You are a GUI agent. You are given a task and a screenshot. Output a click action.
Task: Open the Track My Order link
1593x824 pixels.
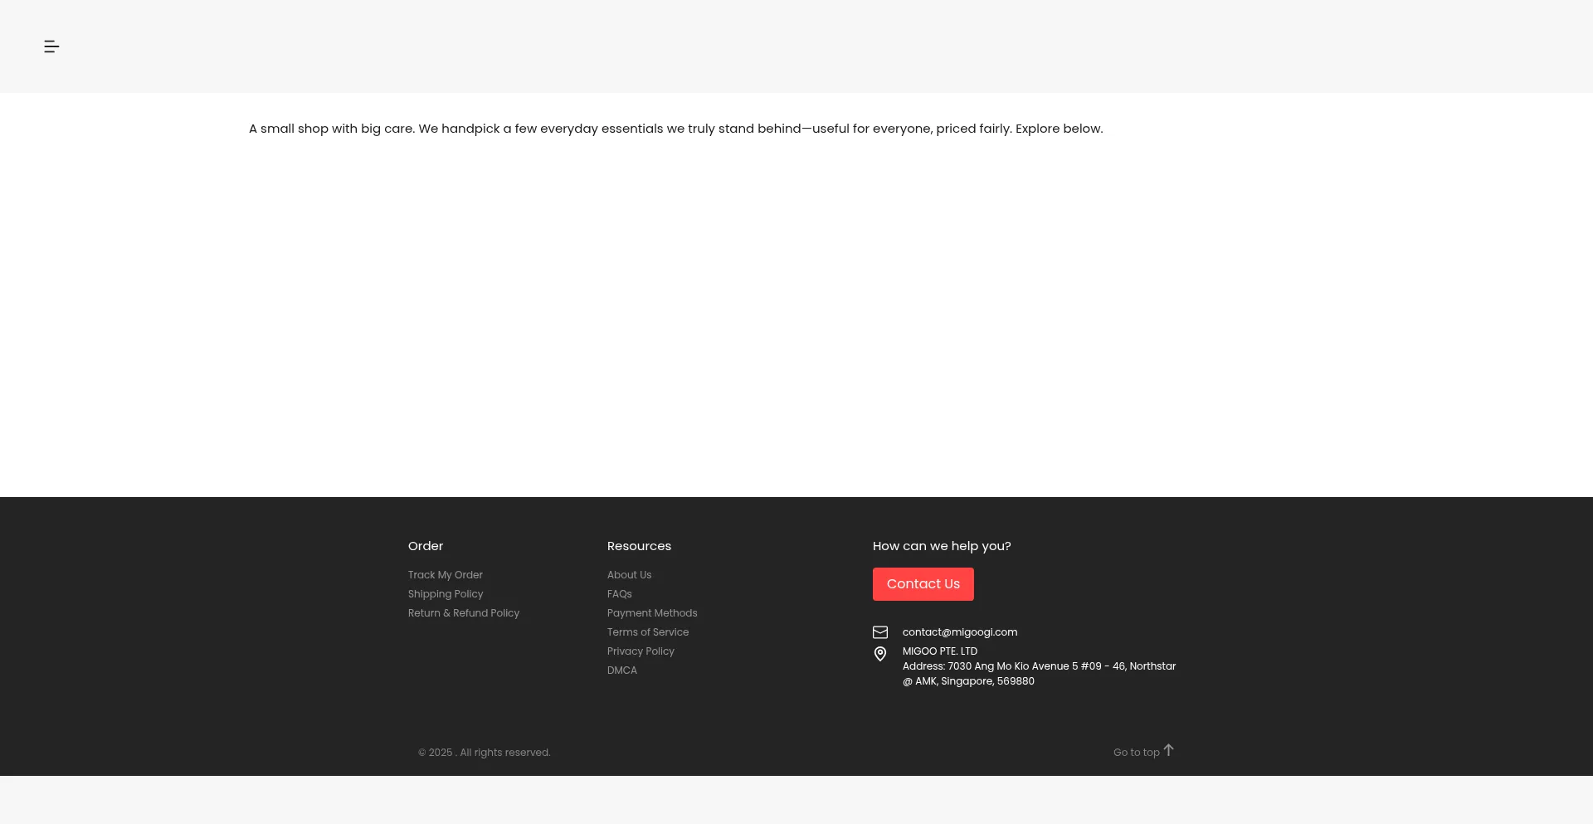click(x=445, y=575)
